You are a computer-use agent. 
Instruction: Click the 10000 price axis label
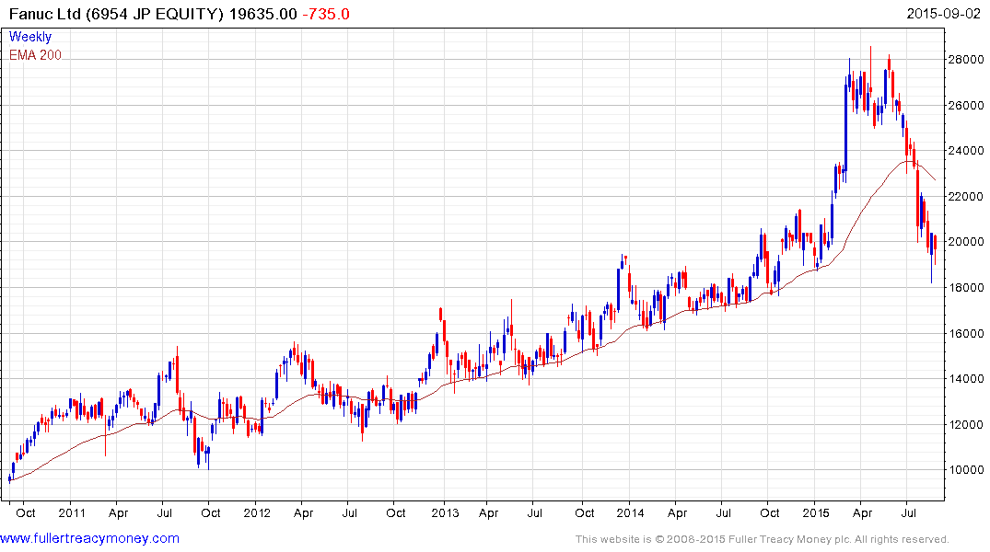(x=966, y=470)
